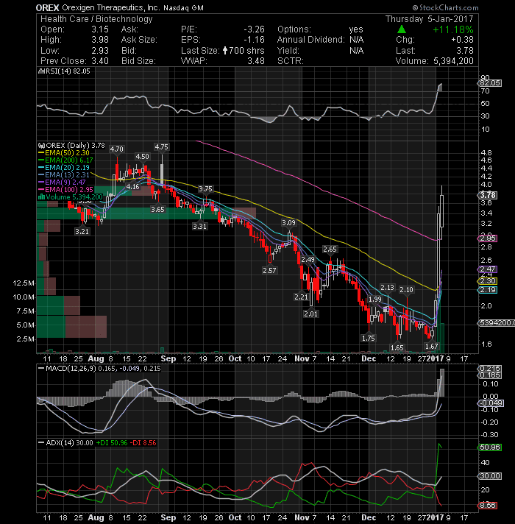Select the EMA(13) 2.31 legend entry
The height and width of the screenshot is (524, 515).
[64, 175]
